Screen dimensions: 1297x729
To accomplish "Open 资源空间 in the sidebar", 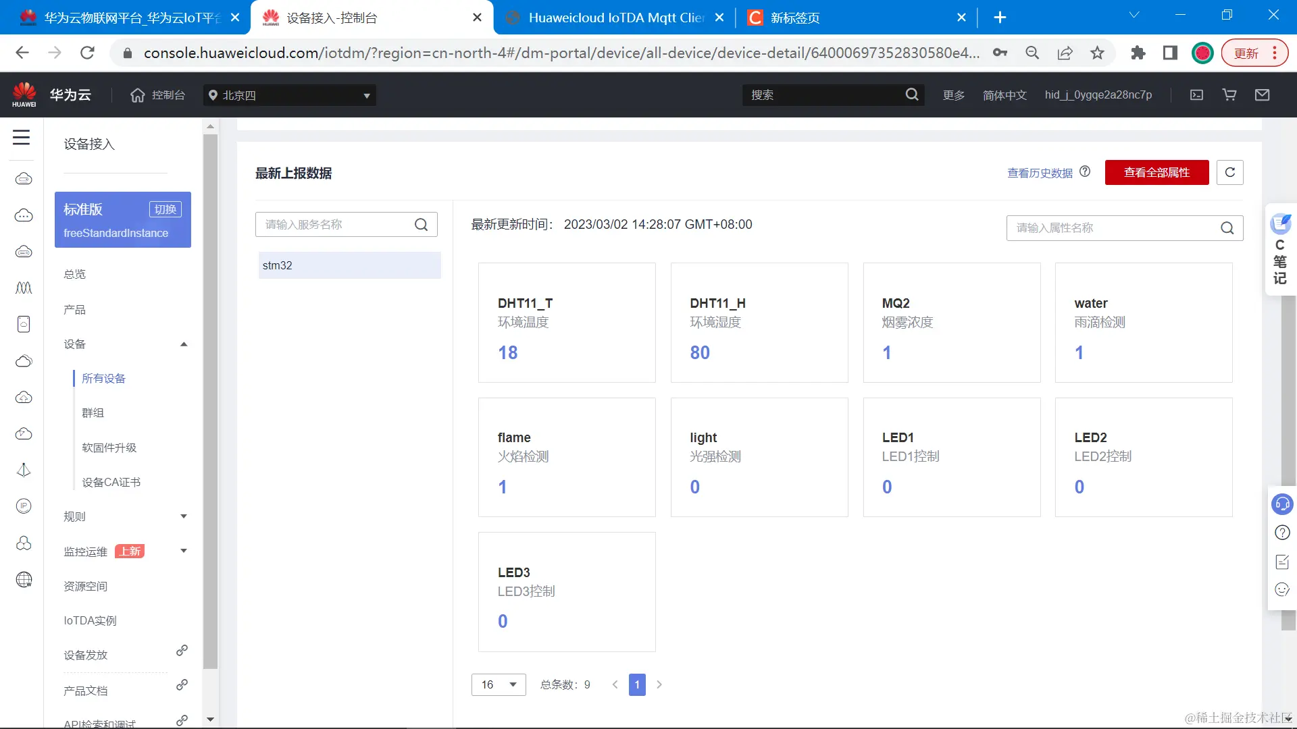I will 86,587.
